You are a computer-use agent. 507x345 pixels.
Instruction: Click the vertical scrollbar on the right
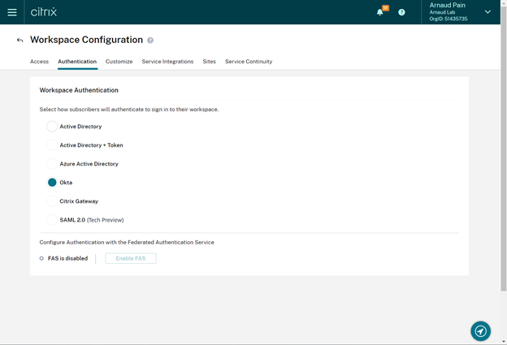click(x=503, y=162)
